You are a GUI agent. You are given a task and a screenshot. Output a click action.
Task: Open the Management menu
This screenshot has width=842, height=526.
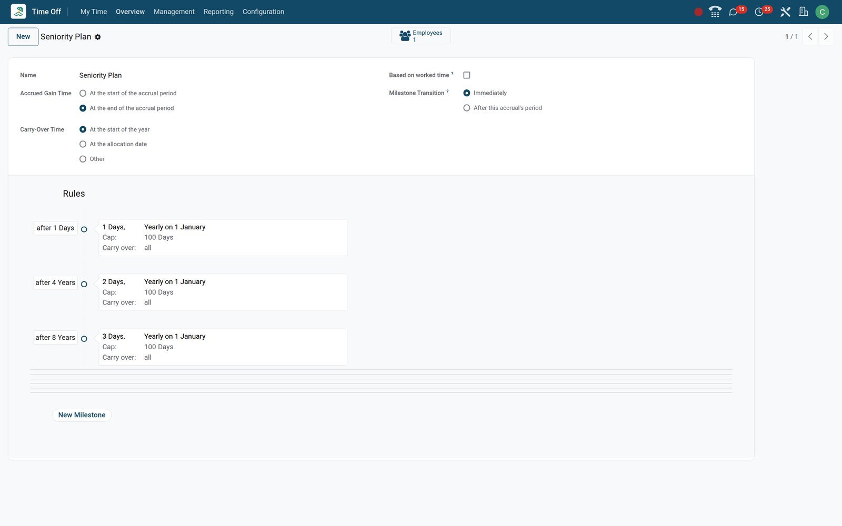(174, 12)
